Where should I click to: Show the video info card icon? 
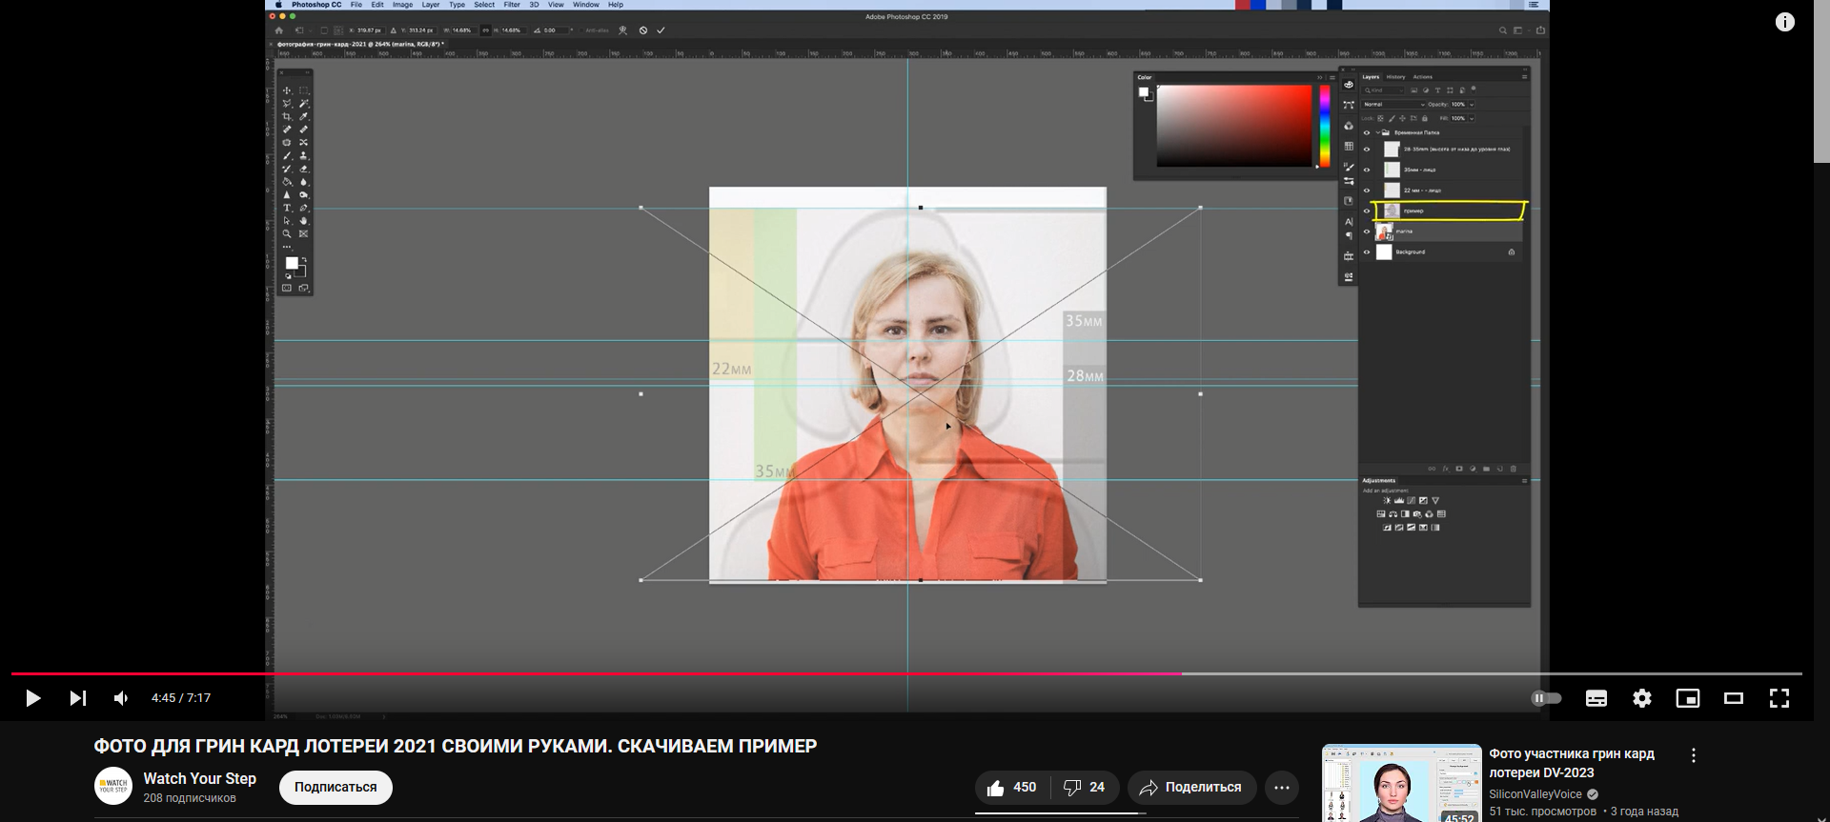(x=1785, y=22)
